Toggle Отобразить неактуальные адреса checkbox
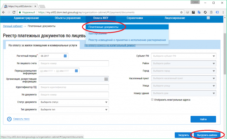The width and height of the screenshot is (227, 139). pyautogui.click(x=152, y=100)
